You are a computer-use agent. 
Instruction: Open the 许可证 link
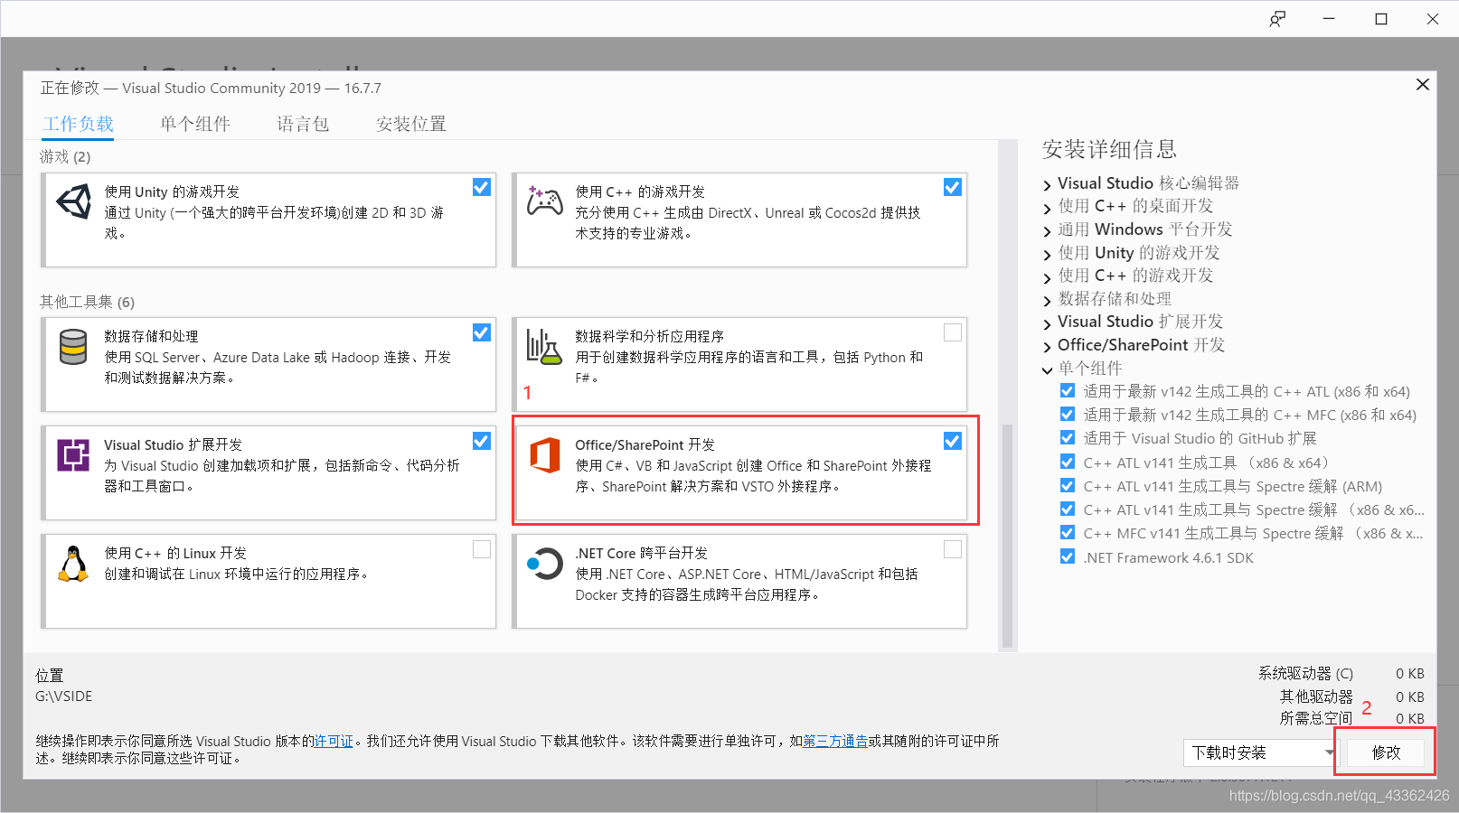pos(334,741)
